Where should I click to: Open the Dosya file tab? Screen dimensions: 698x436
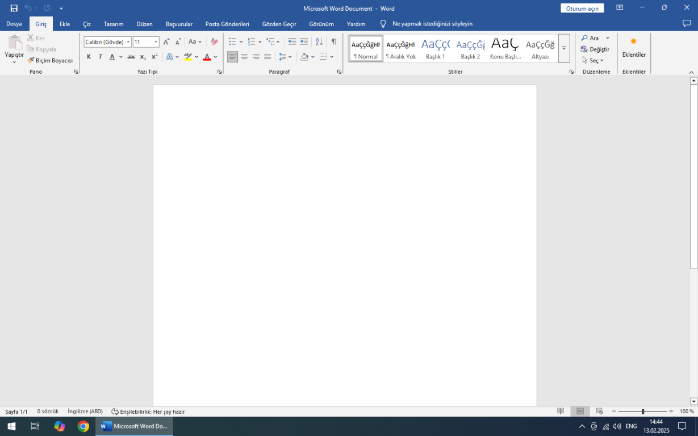14,24
